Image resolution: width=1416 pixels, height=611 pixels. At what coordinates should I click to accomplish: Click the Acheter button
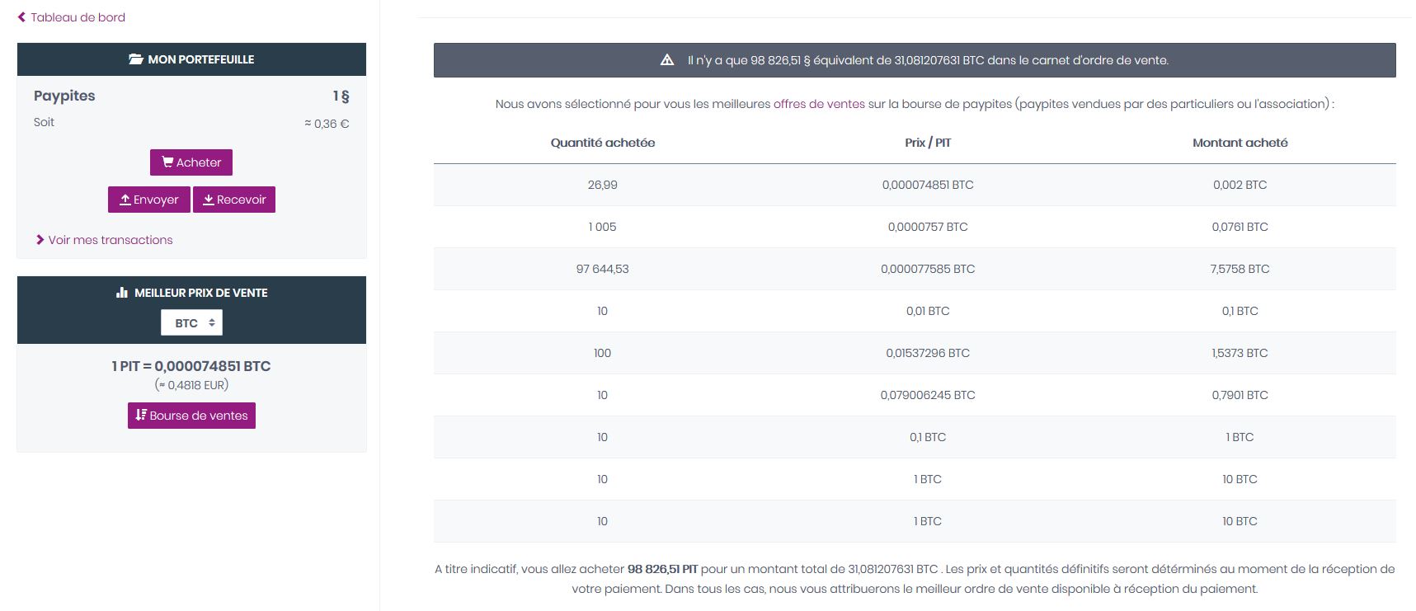[x=191, y=162]
